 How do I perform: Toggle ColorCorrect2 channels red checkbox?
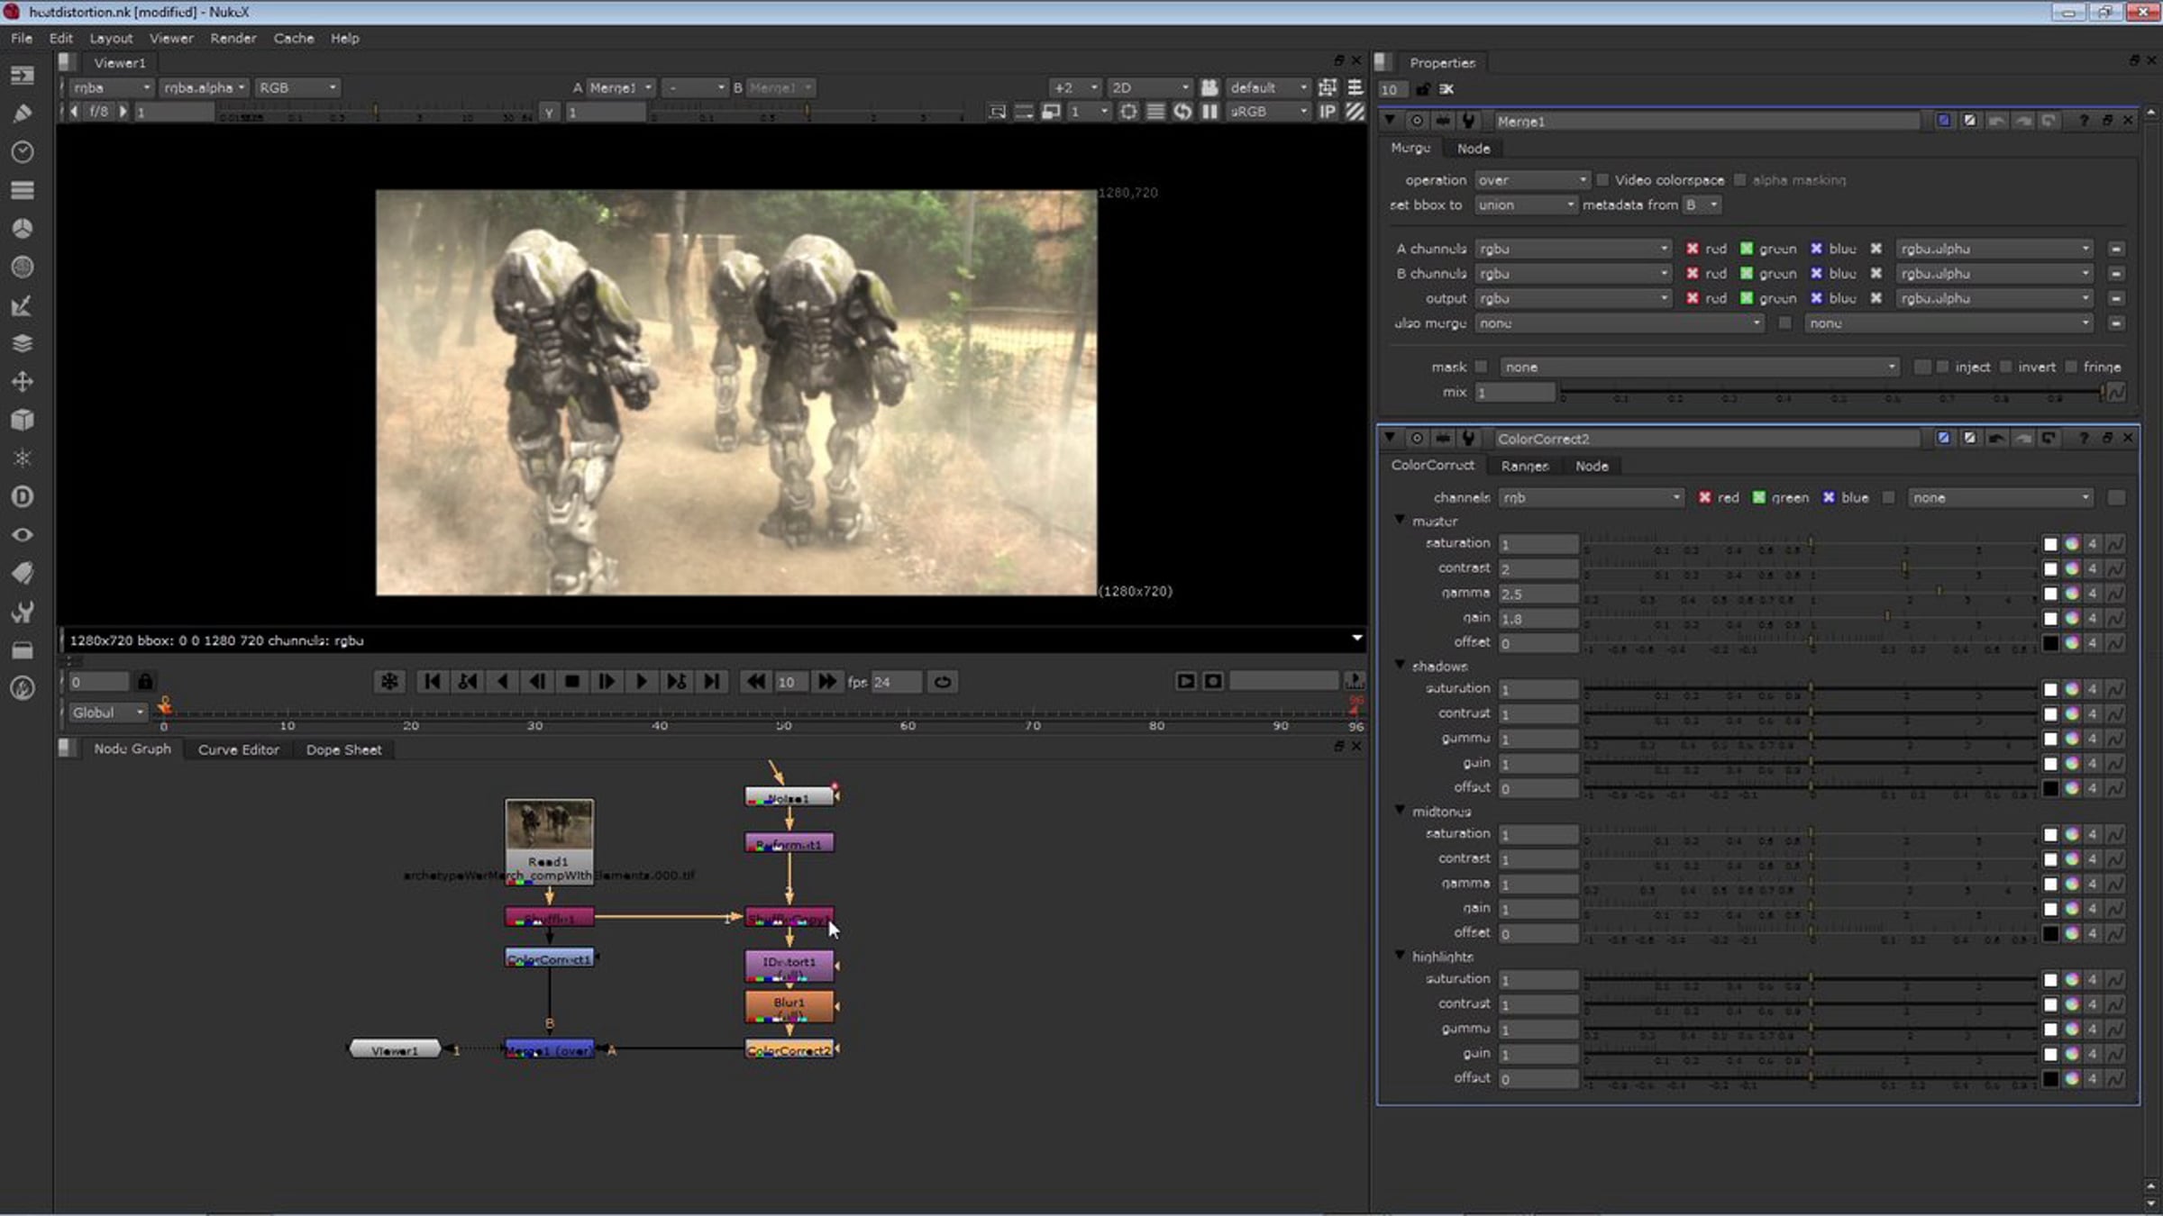(x=1704, y=497)
